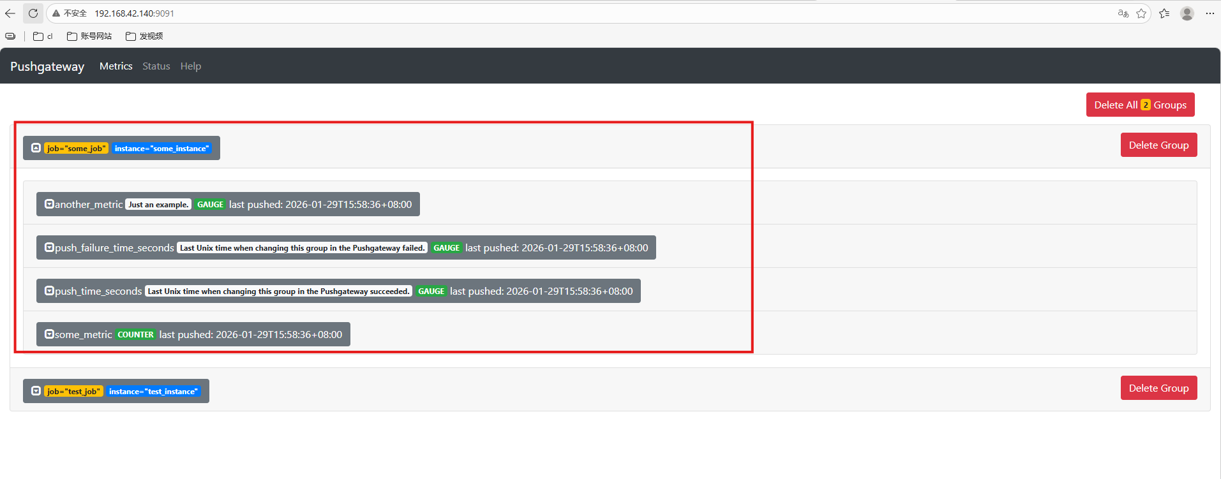Expand the test_job group
The width and height of the screenshot is (1221, 479).
click(x=36, y=391)
